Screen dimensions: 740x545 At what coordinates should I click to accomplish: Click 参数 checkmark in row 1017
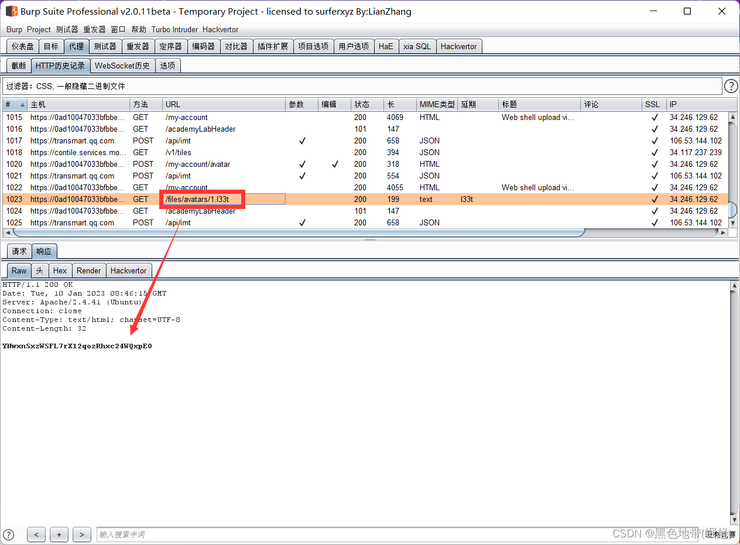[302, 140]
